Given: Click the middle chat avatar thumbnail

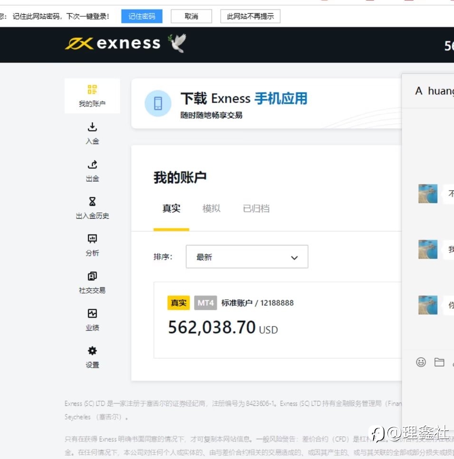Looking at the screenshot, I should (428, 249).
